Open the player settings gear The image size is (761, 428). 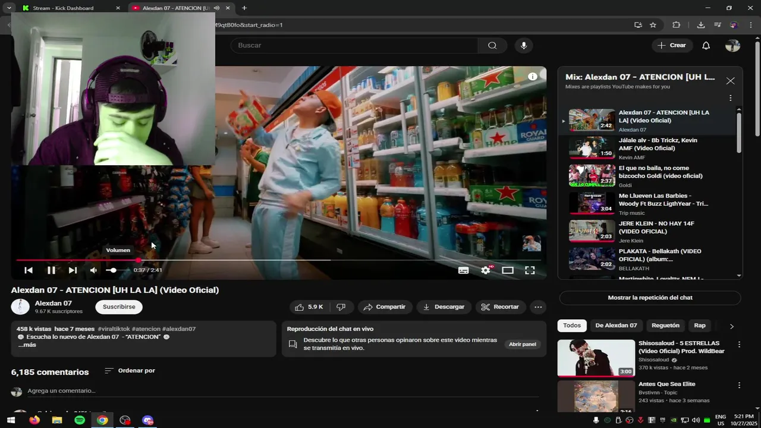[x=486, y=270]
